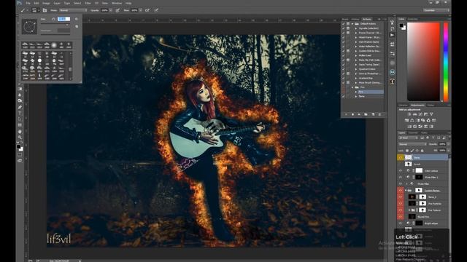Click the rainbow hue slider strip

pyautogui.click(x=446, y=62)
